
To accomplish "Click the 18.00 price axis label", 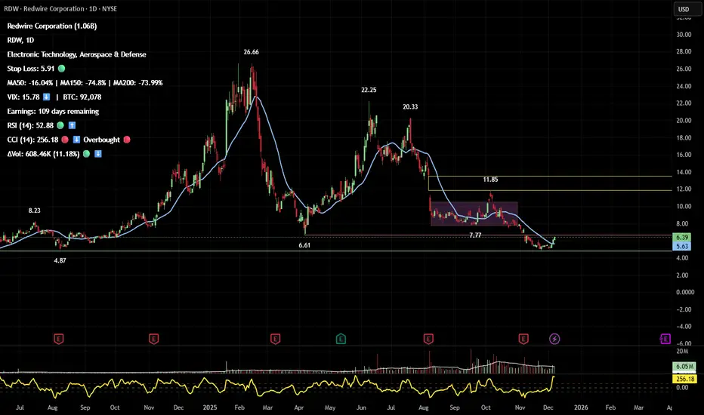I will (x=684, y=138).
